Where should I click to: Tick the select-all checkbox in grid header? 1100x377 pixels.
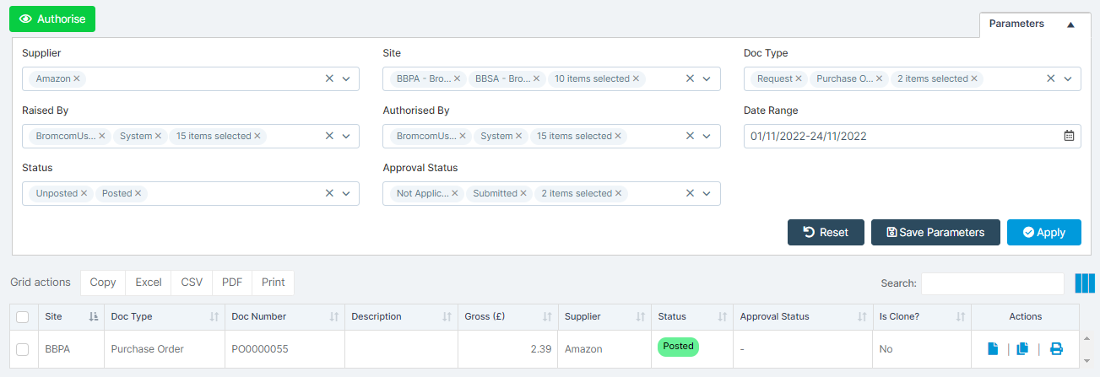(23, 317)
